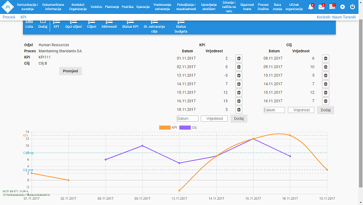Screen dimensions: 363x205
Task: Open Dokumentirane informacije menu
Action: point(53,7)
